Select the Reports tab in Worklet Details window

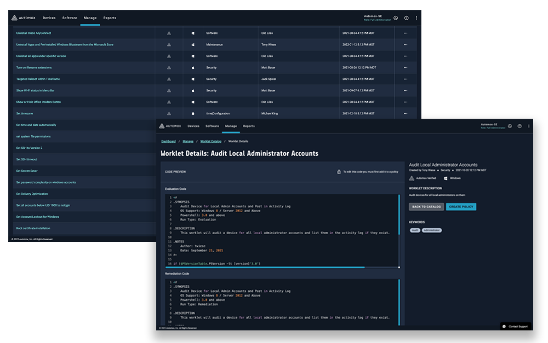click(249, 126)
